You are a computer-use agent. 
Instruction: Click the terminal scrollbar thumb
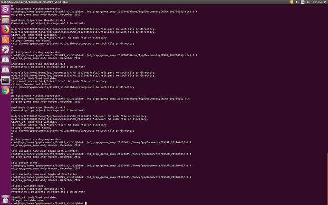tap(328, 179)
